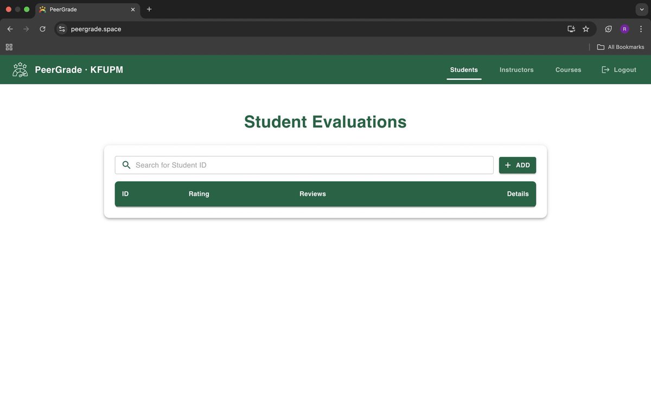The height and width of the screenshot is (407, 651).
Task: Open the tab search chevron at top right
Action: tap(642, 9)
